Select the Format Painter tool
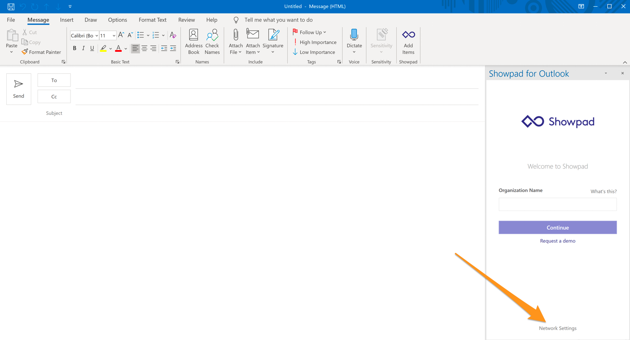Viewport: 630px width, 340px height. click(x=41, y=52)
